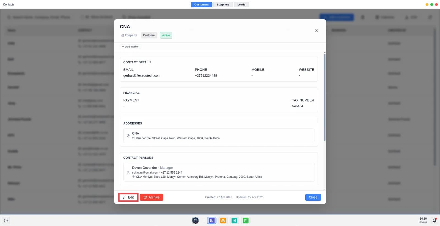The height and width of the screenshot is (226, 440).
Task: Close the CNA dialog with the X icon
Action: click(316, 31)
